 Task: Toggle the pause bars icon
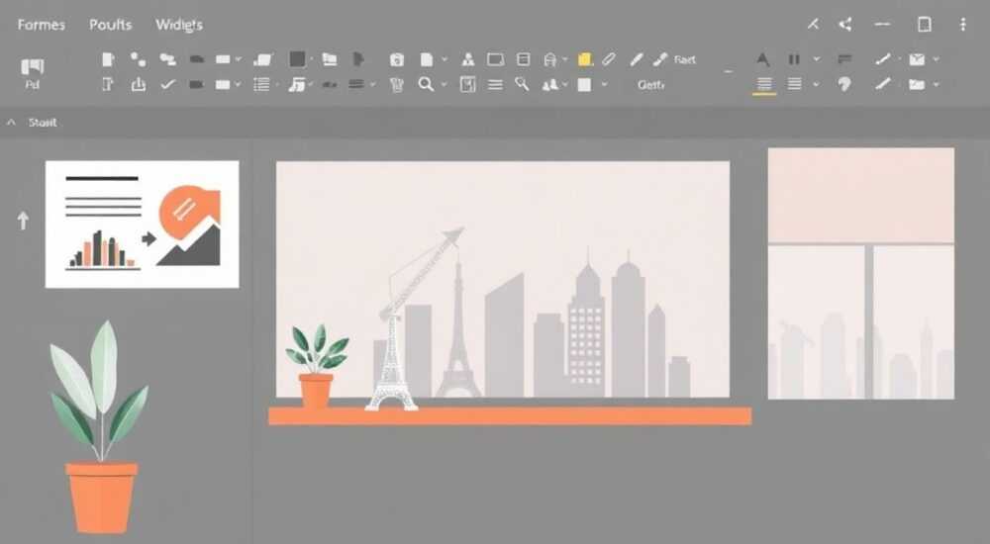point(794,59)
